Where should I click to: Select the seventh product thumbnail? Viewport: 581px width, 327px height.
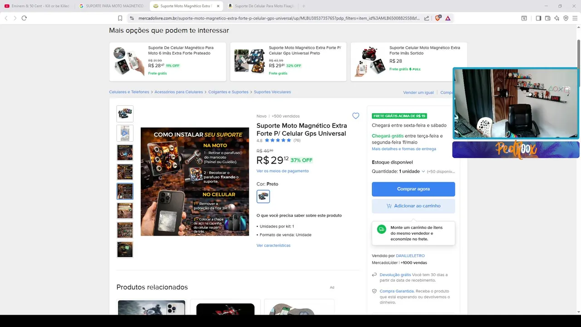[125, 230]
